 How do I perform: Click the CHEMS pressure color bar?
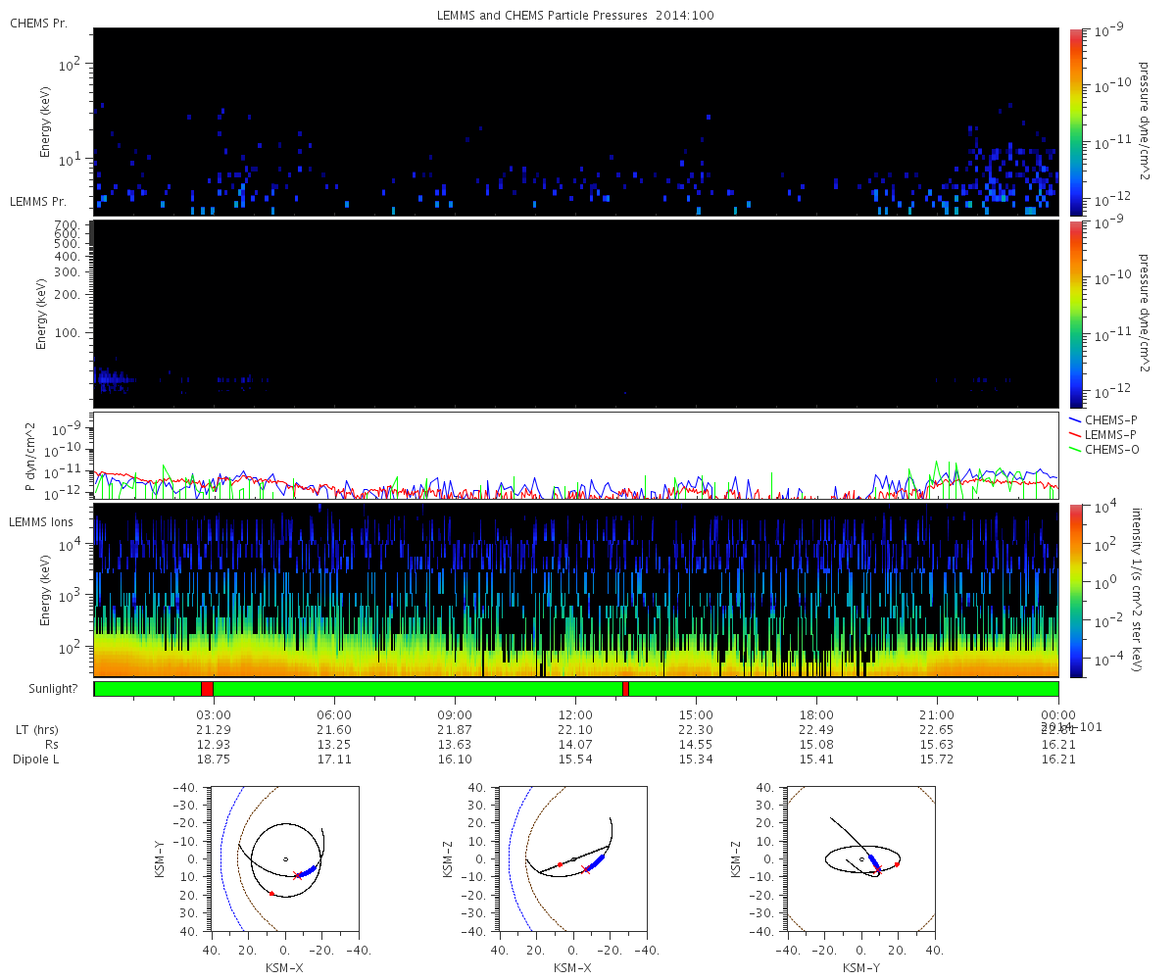pyautogui.click(x=1075, y=122)
